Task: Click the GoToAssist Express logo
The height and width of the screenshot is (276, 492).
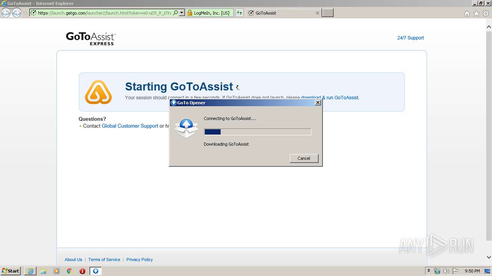Action: pos(91,39)
